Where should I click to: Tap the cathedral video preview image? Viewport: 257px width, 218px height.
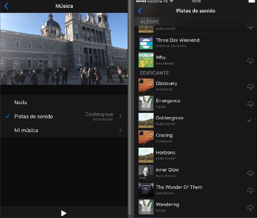(x=64, y=49)
